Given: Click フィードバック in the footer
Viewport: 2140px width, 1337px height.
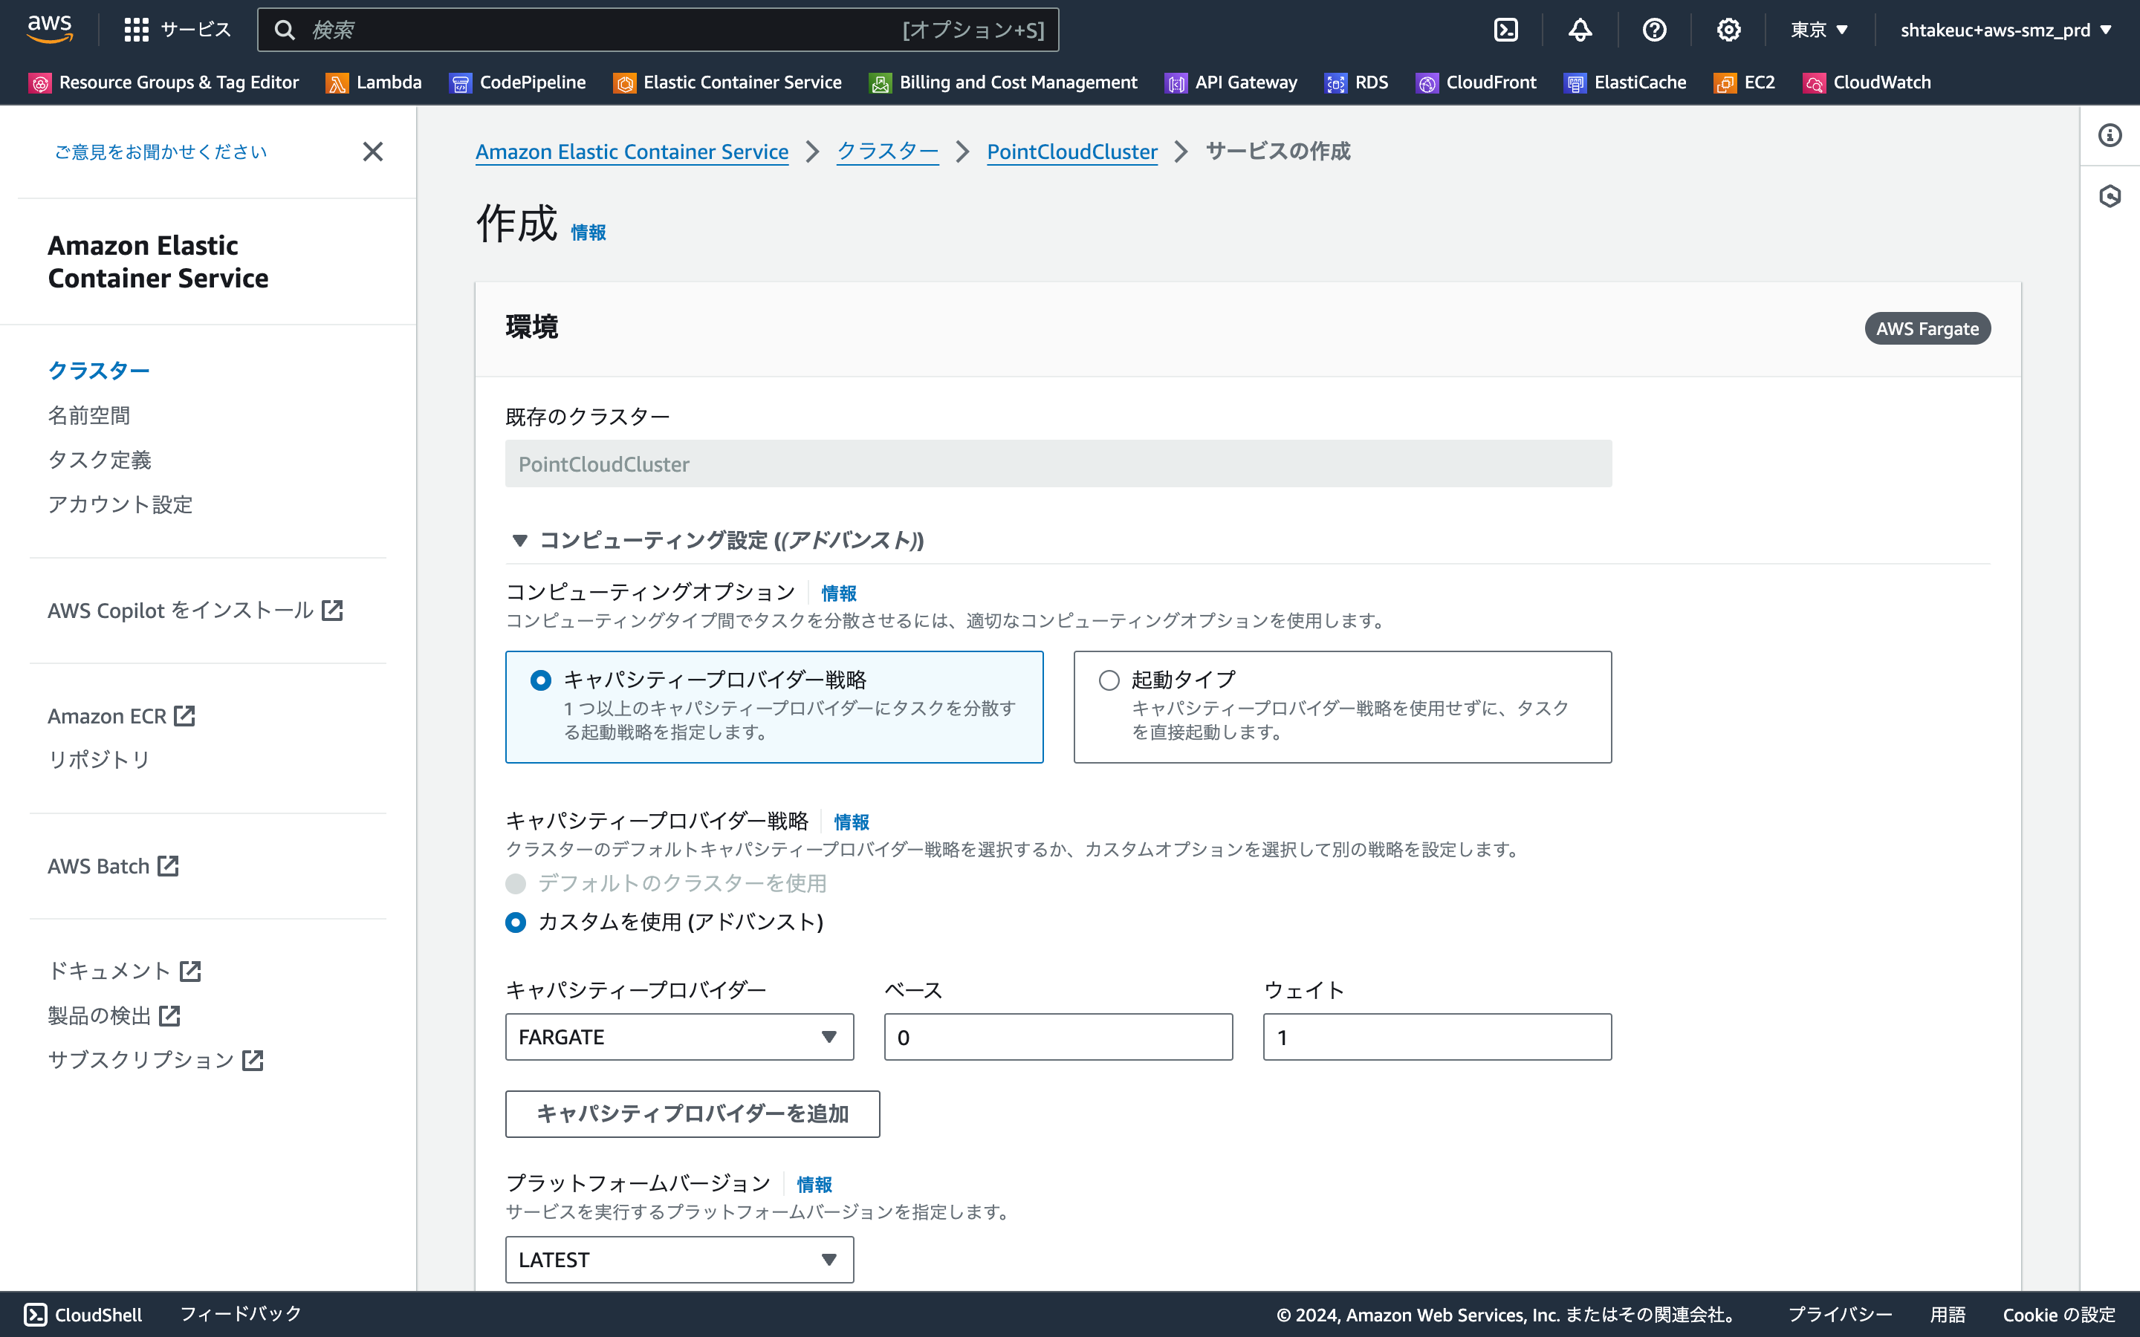Looking at the screenshot, I should (x=241, y=1314).
